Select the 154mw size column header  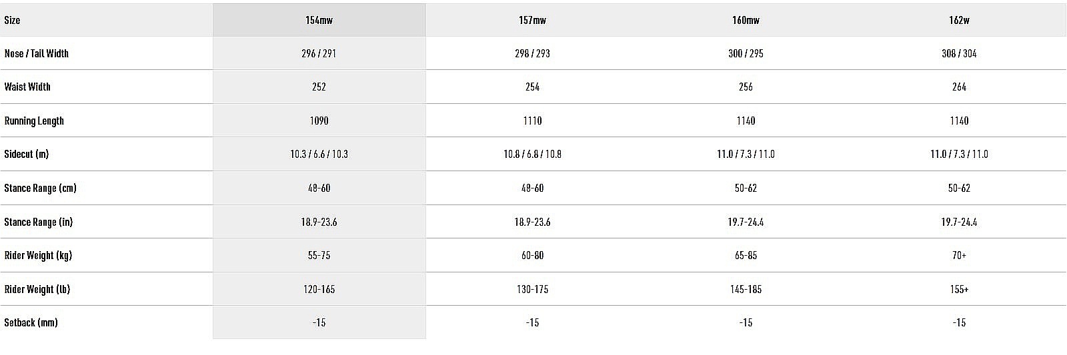(x=319, y=20)
